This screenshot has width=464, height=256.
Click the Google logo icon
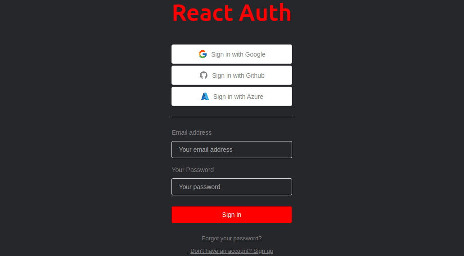[x=203, y=54]
